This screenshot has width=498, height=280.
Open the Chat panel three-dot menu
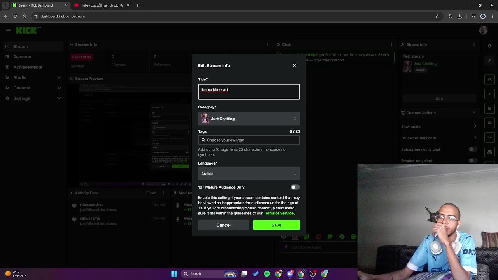coord(391,44)
